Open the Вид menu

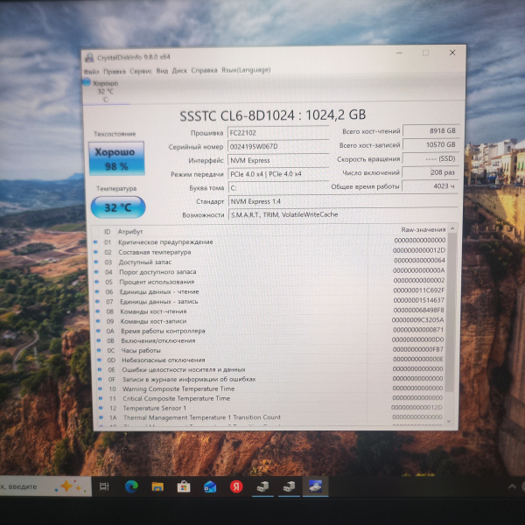coord(162,71)
